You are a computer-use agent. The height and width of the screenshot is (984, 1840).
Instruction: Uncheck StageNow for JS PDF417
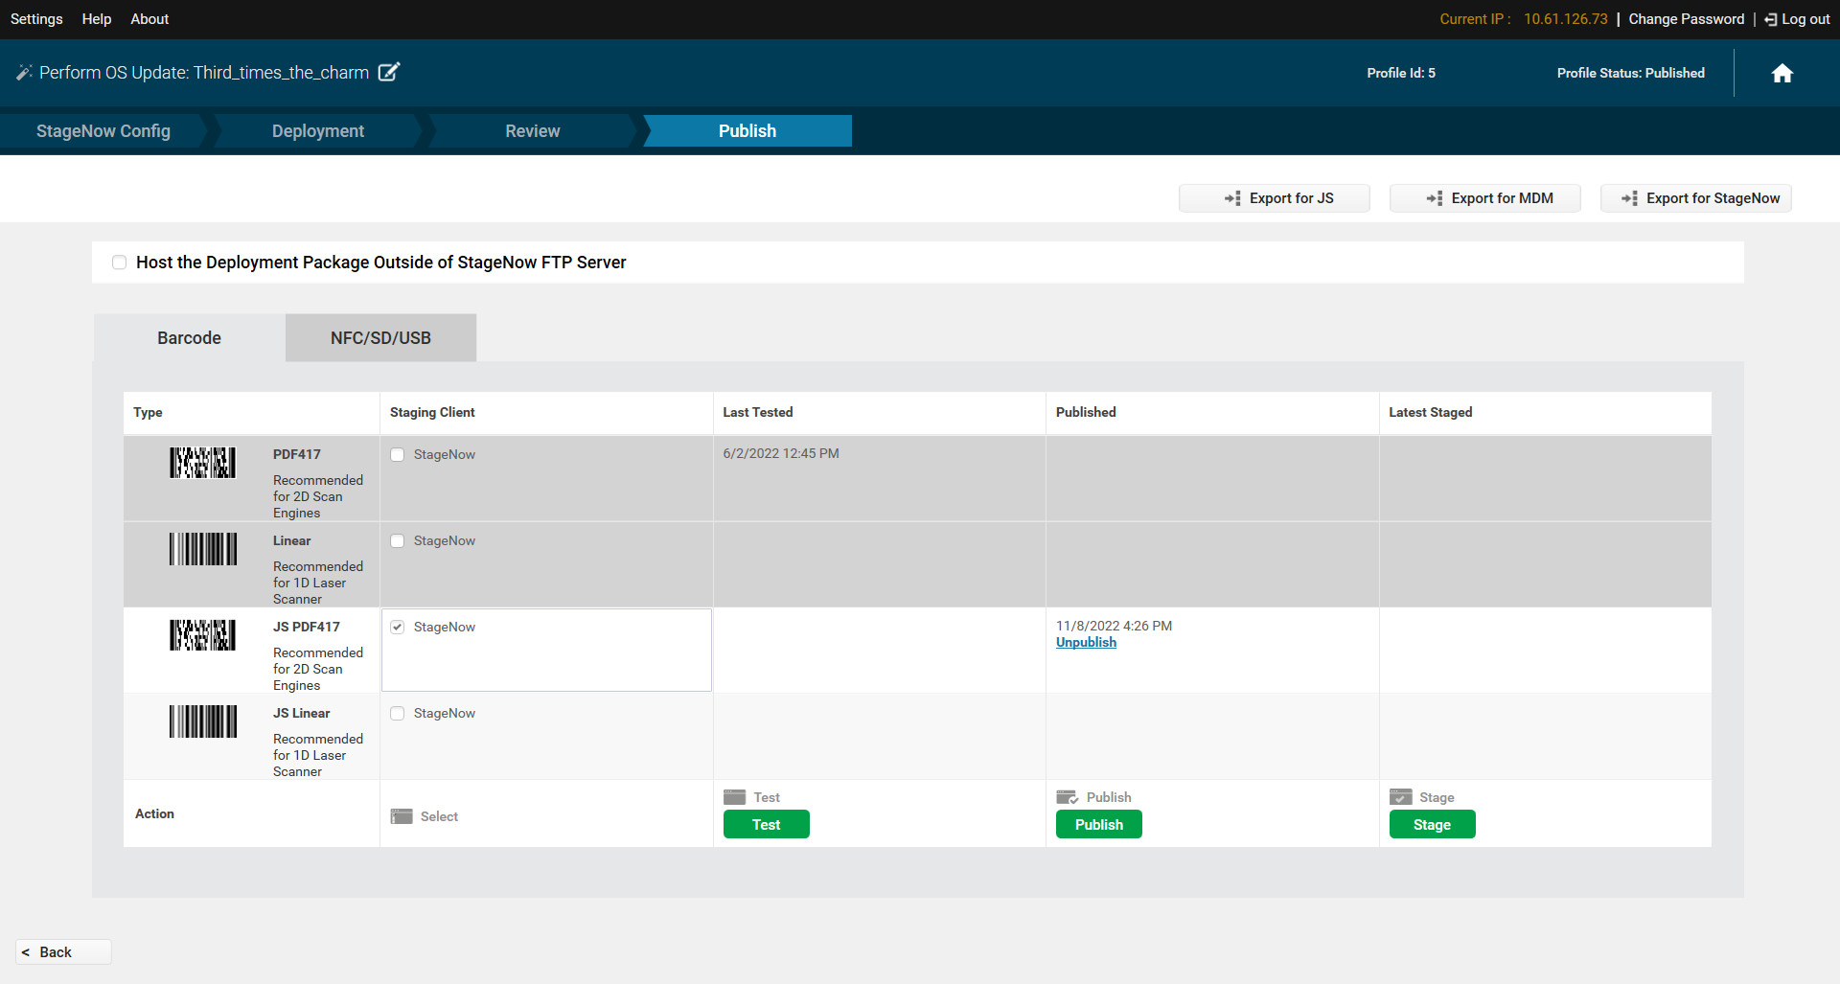pos(398,628)
